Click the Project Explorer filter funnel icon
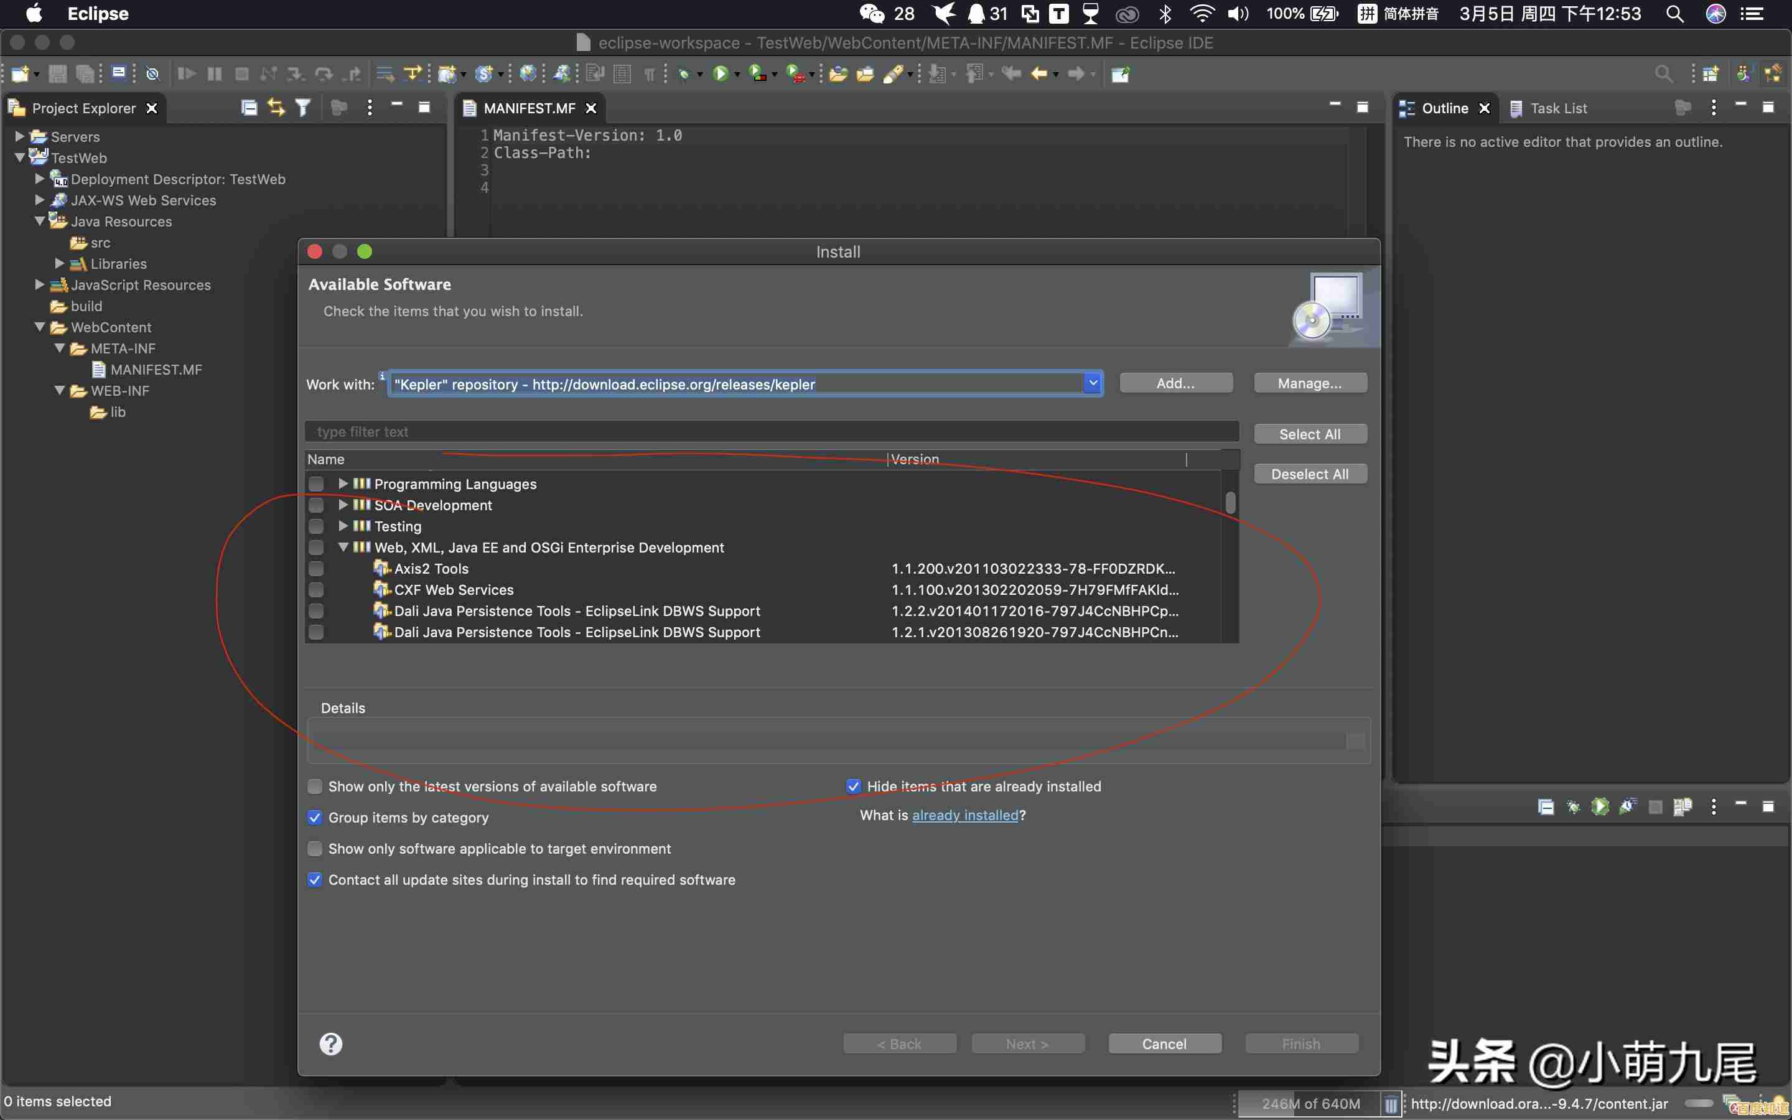The height and width of the screenshot is (1120, 1792). pos(303,108)
